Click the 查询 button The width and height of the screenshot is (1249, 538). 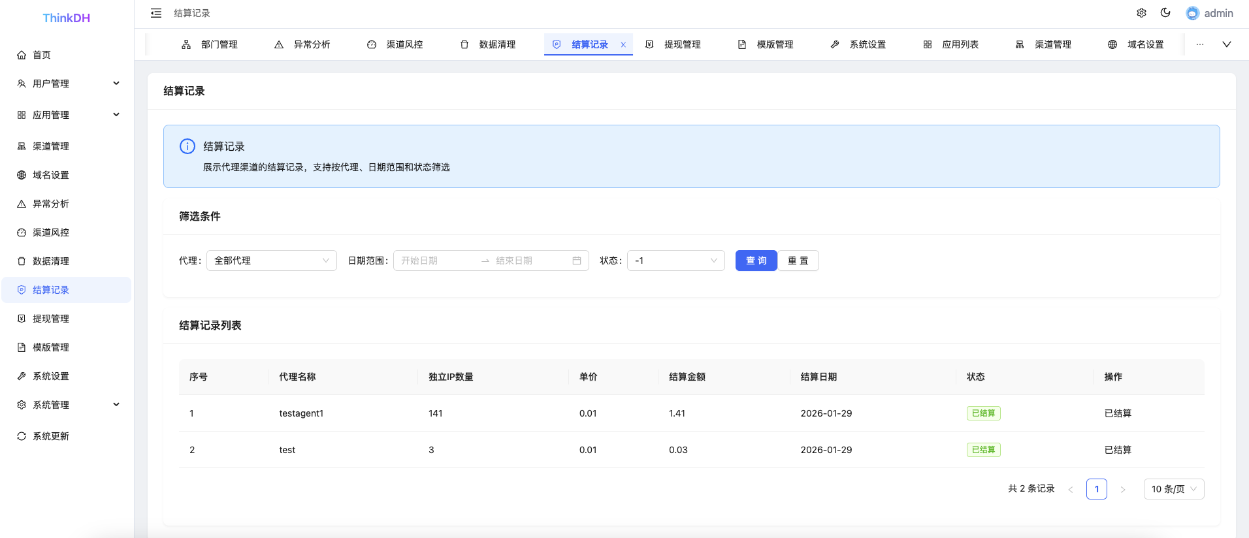click(756, 261)
